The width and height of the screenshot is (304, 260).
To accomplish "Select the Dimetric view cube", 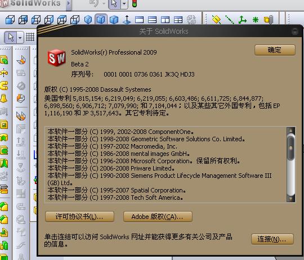I will (114, 20).
